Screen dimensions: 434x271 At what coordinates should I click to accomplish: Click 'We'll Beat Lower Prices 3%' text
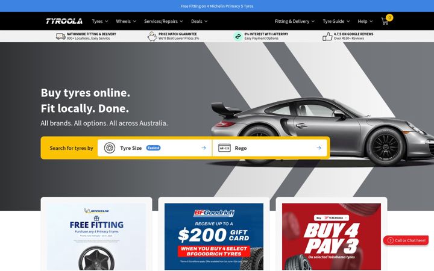(x=178, y=39)
